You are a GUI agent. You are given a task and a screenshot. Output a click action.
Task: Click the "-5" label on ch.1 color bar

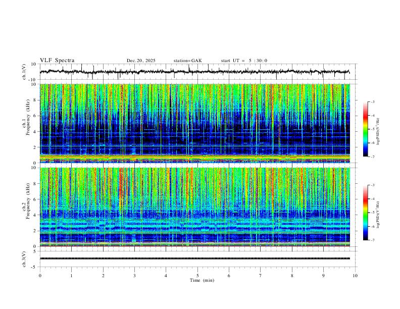click(x=373, y=129)
